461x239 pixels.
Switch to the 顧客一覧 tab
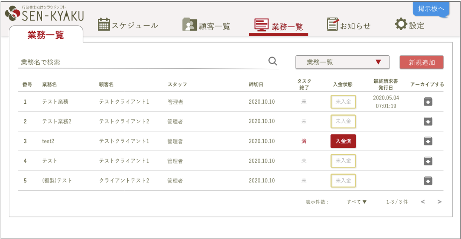click(x=206, y=26)
